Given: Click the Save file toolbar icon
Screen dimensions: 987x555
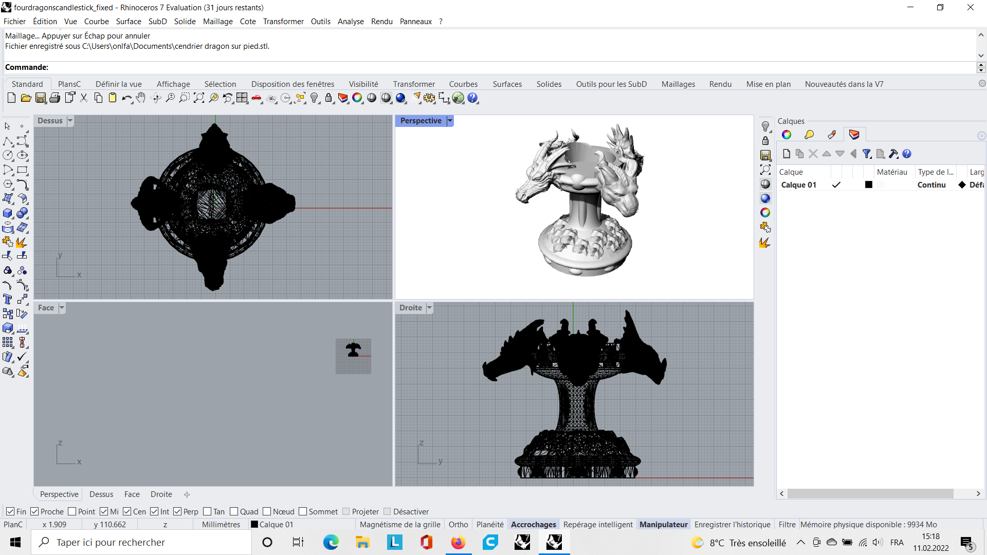Looking at the screenshot, I should (41, 98).
